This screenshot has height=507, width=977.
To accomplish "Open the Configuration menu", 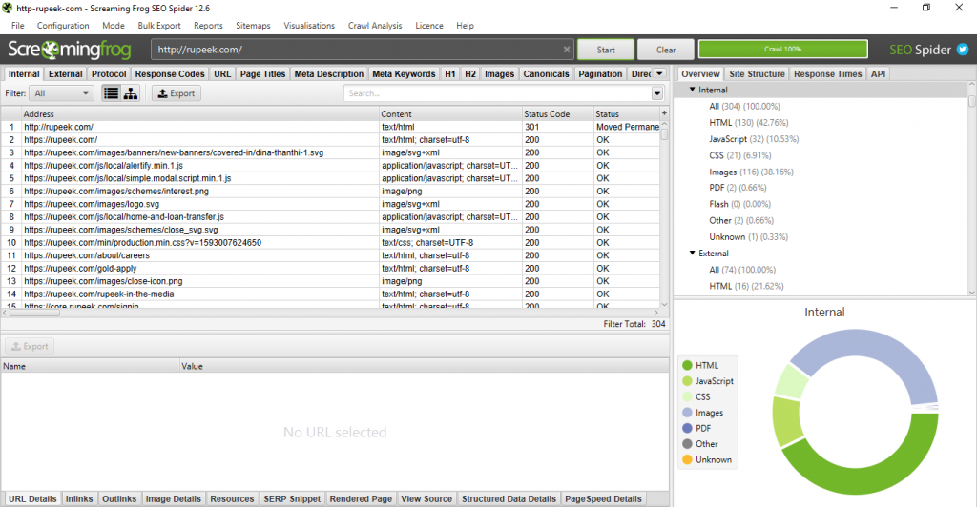I will click(63, 26).
